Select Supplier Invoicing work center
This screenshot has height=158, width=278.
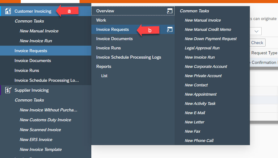[x=32, y=90]
